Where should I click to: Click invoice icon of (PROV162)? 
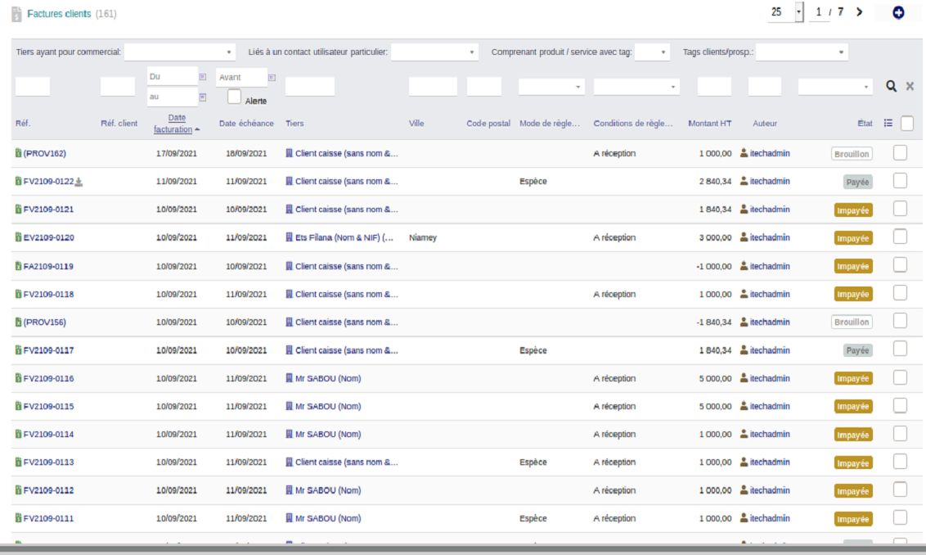point(18,153)
